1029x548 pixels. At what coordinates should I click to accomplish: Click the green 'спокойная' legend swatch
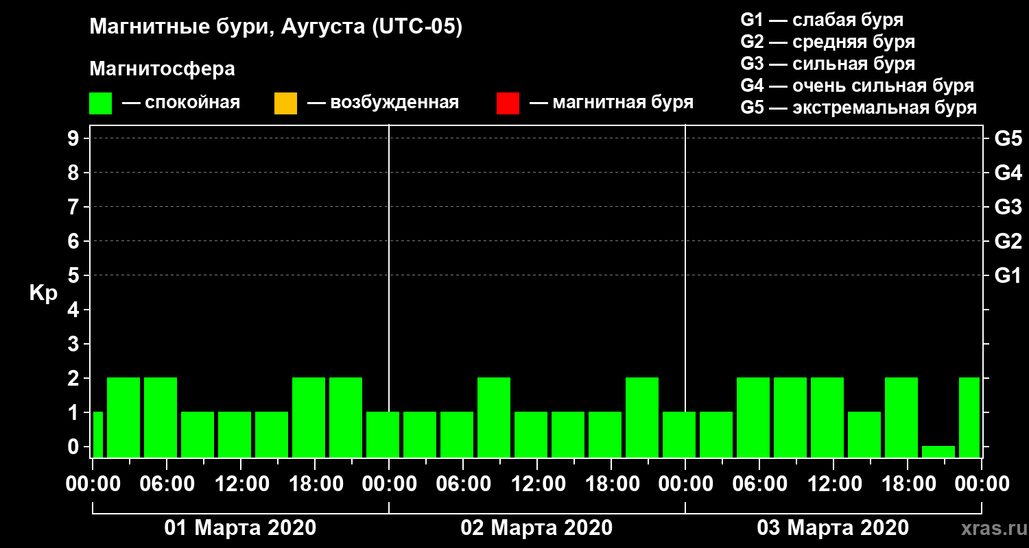101,103
